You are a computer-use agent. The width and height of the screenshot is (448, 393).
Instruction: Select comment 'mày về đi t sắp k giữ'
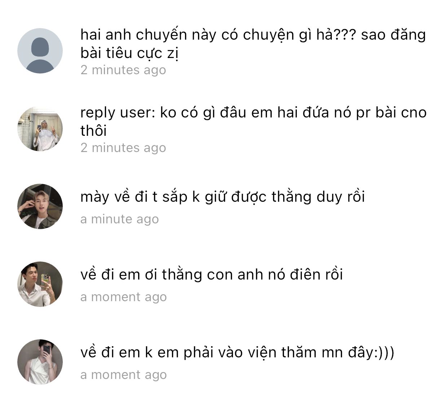223,197
